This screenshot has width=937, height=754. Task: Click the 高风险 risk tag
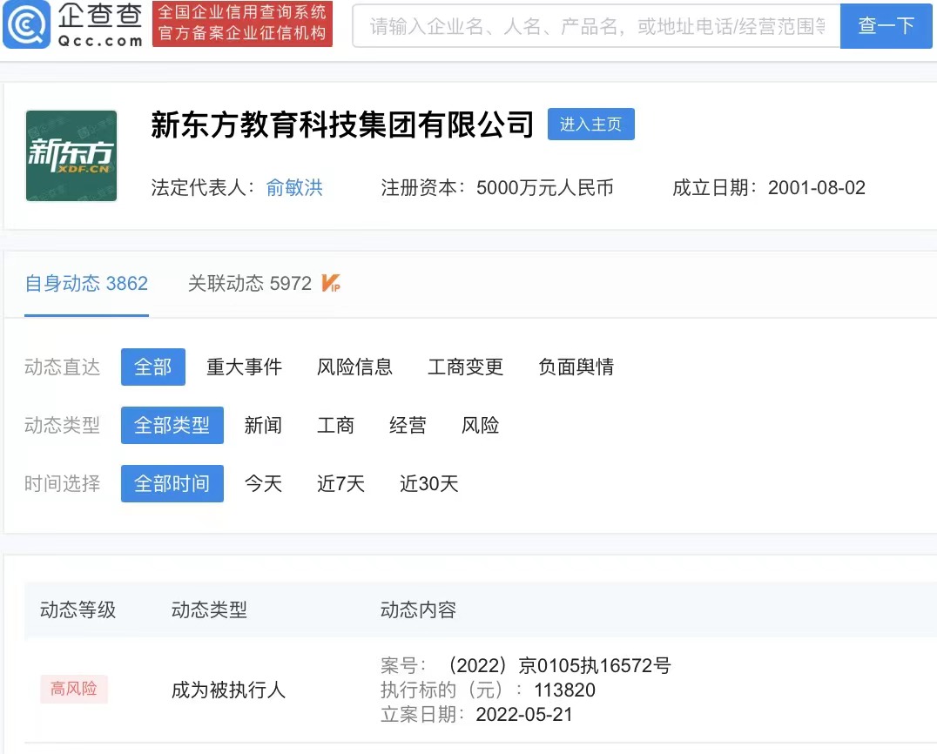[74, 689]
